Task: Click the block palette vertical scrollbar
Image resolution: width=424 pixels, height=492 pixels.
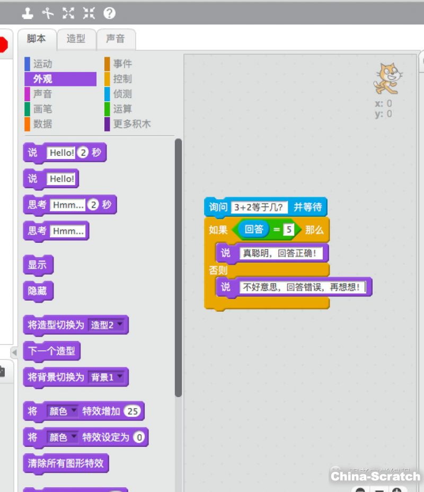Action: pyautogui.click(x=178, y=265)
